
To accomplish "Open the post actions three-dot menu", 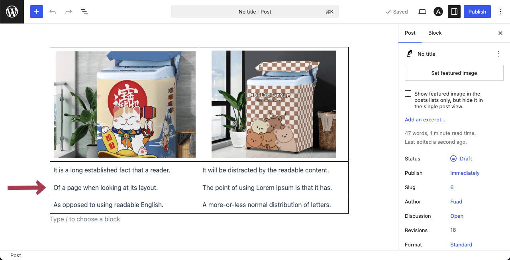I will [x=498, y=54].
